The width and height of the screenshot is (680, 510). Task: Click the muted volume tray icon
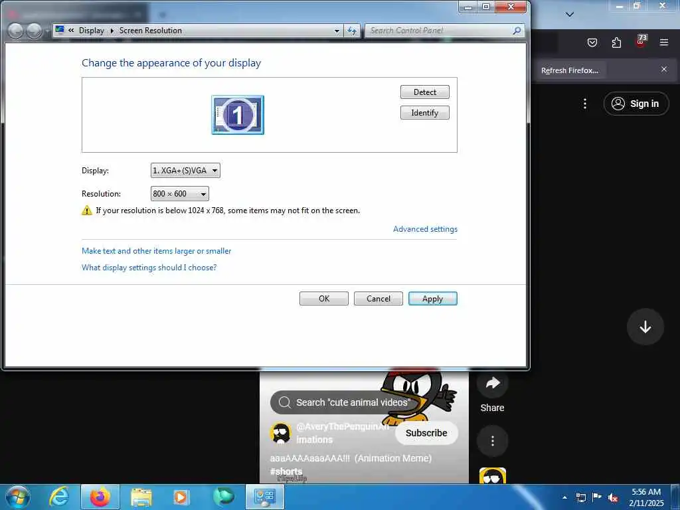[x=613, y=498]
